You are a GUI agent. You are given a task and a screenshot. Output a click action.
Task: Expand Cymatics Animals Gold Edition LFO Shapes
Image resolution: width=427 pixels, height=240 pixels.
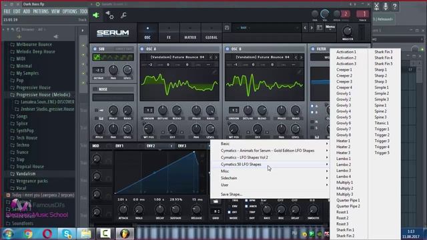(270, 151)
